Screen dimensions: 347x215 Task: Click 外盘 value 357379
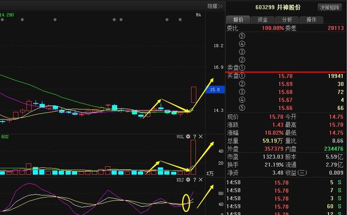[x=274, y=149]
